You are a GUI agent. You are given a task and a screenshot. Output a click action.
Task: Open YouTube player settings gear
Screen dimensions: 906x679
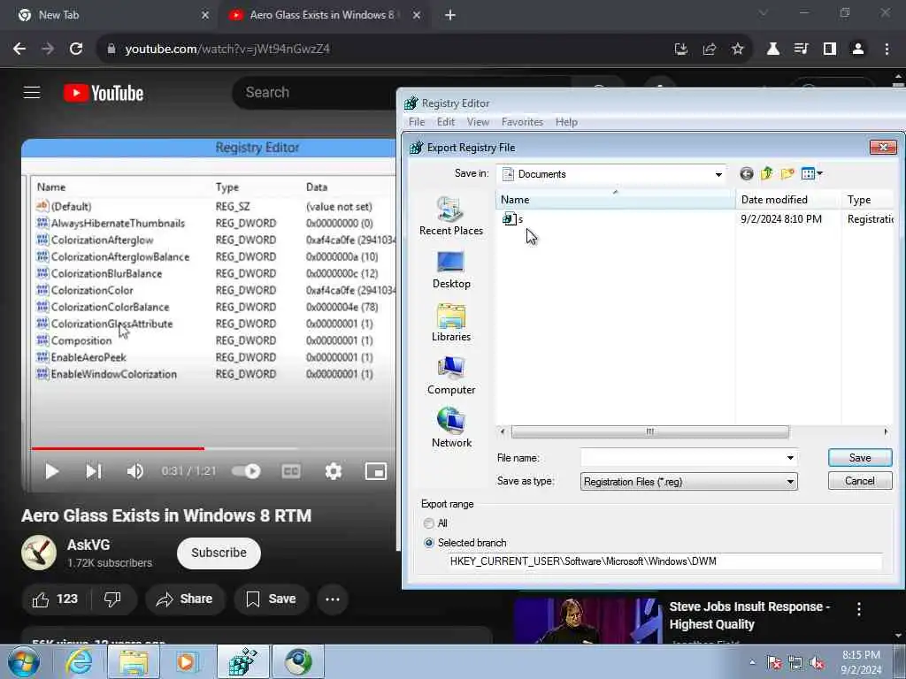point(334,472)
